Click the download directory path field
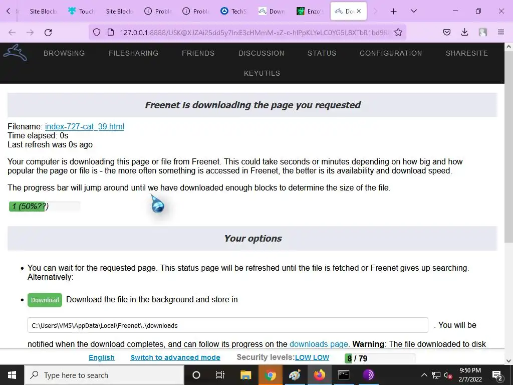 click(228, 325)
